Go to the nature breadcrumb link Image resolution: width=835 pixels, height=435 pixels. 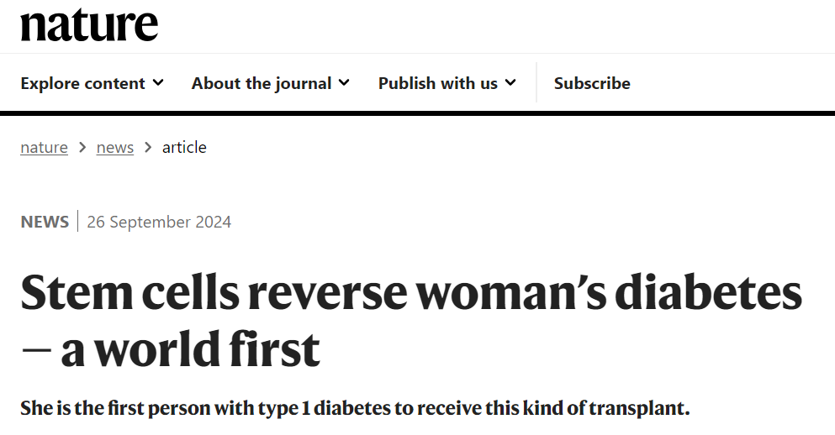44,148
